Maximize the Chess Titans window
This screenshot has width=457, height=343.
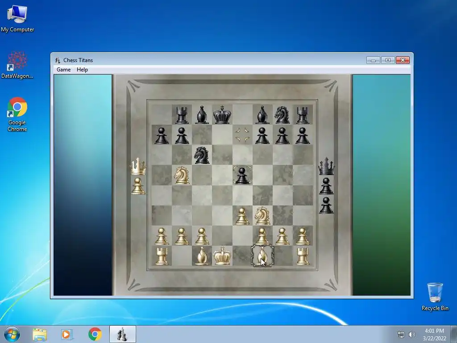click(x=388, y=60)
